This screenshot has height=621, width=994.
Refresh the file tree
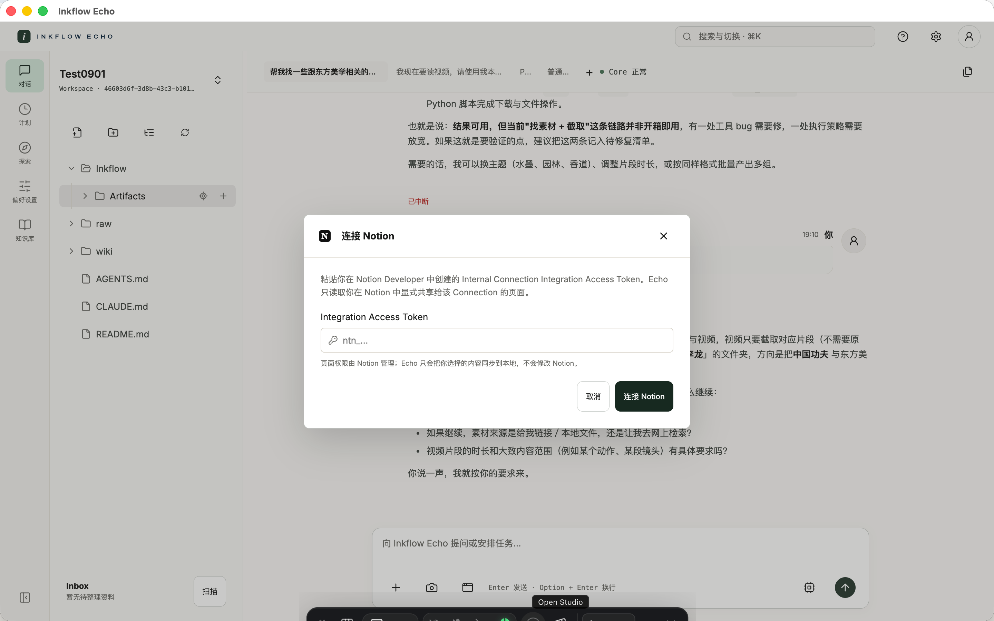pos(185,132)
